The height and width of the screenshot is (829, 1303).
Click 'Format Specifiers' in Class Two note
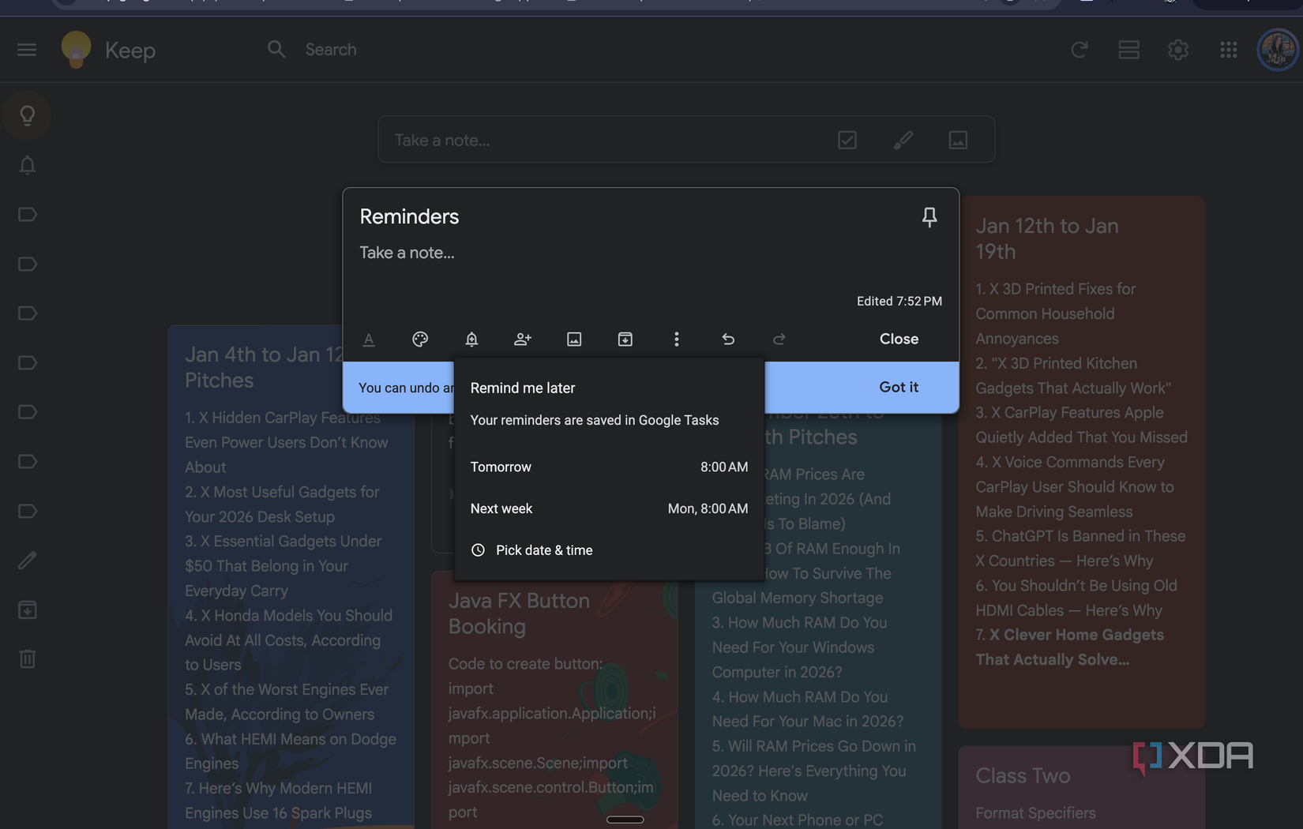[x=1035, y=813]
